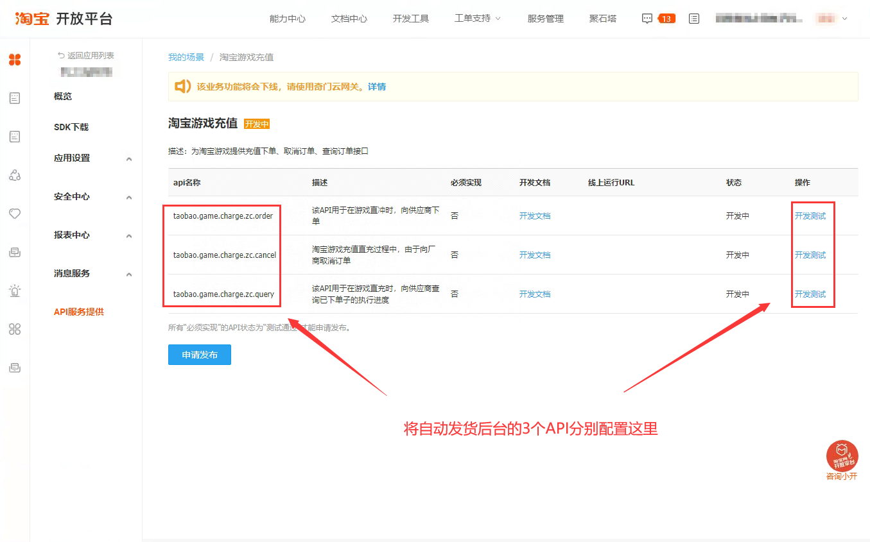This screenshot has height=542, width=870.
Task: Click the document icon directly below the orange petal icon
Action: tap(15, 98)
